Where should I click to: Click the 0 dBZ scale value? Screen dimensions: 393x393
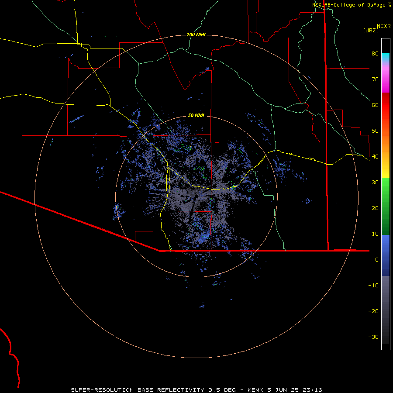click(377, 260)
